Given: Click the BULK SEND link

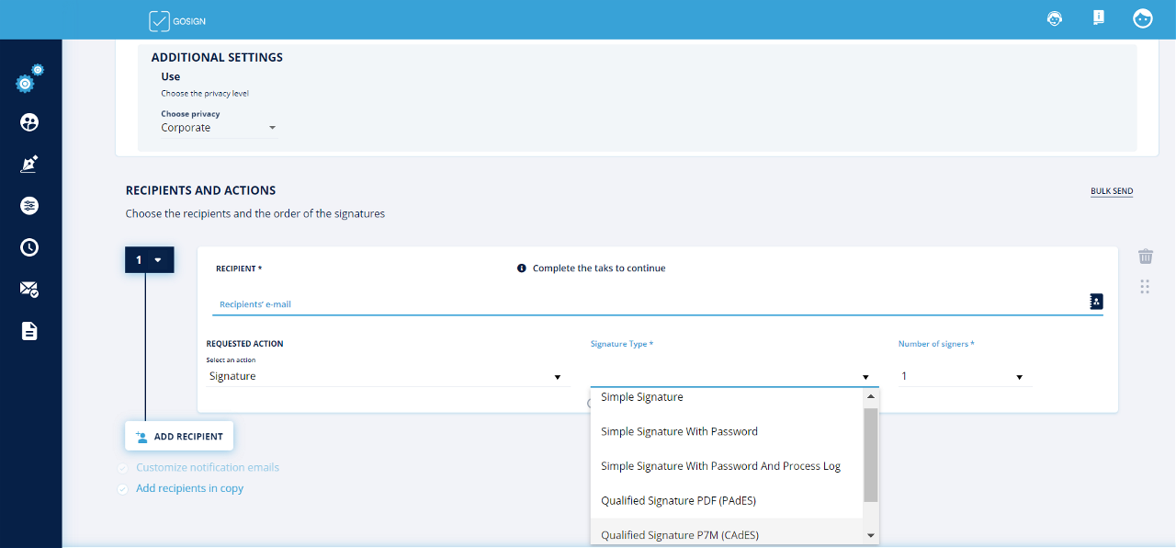Looking at the screenshot, I should tap(1111, 191).
